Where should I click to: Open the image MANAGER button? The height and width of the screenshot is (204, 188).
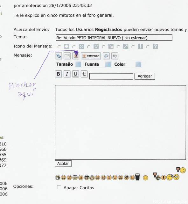91,56
